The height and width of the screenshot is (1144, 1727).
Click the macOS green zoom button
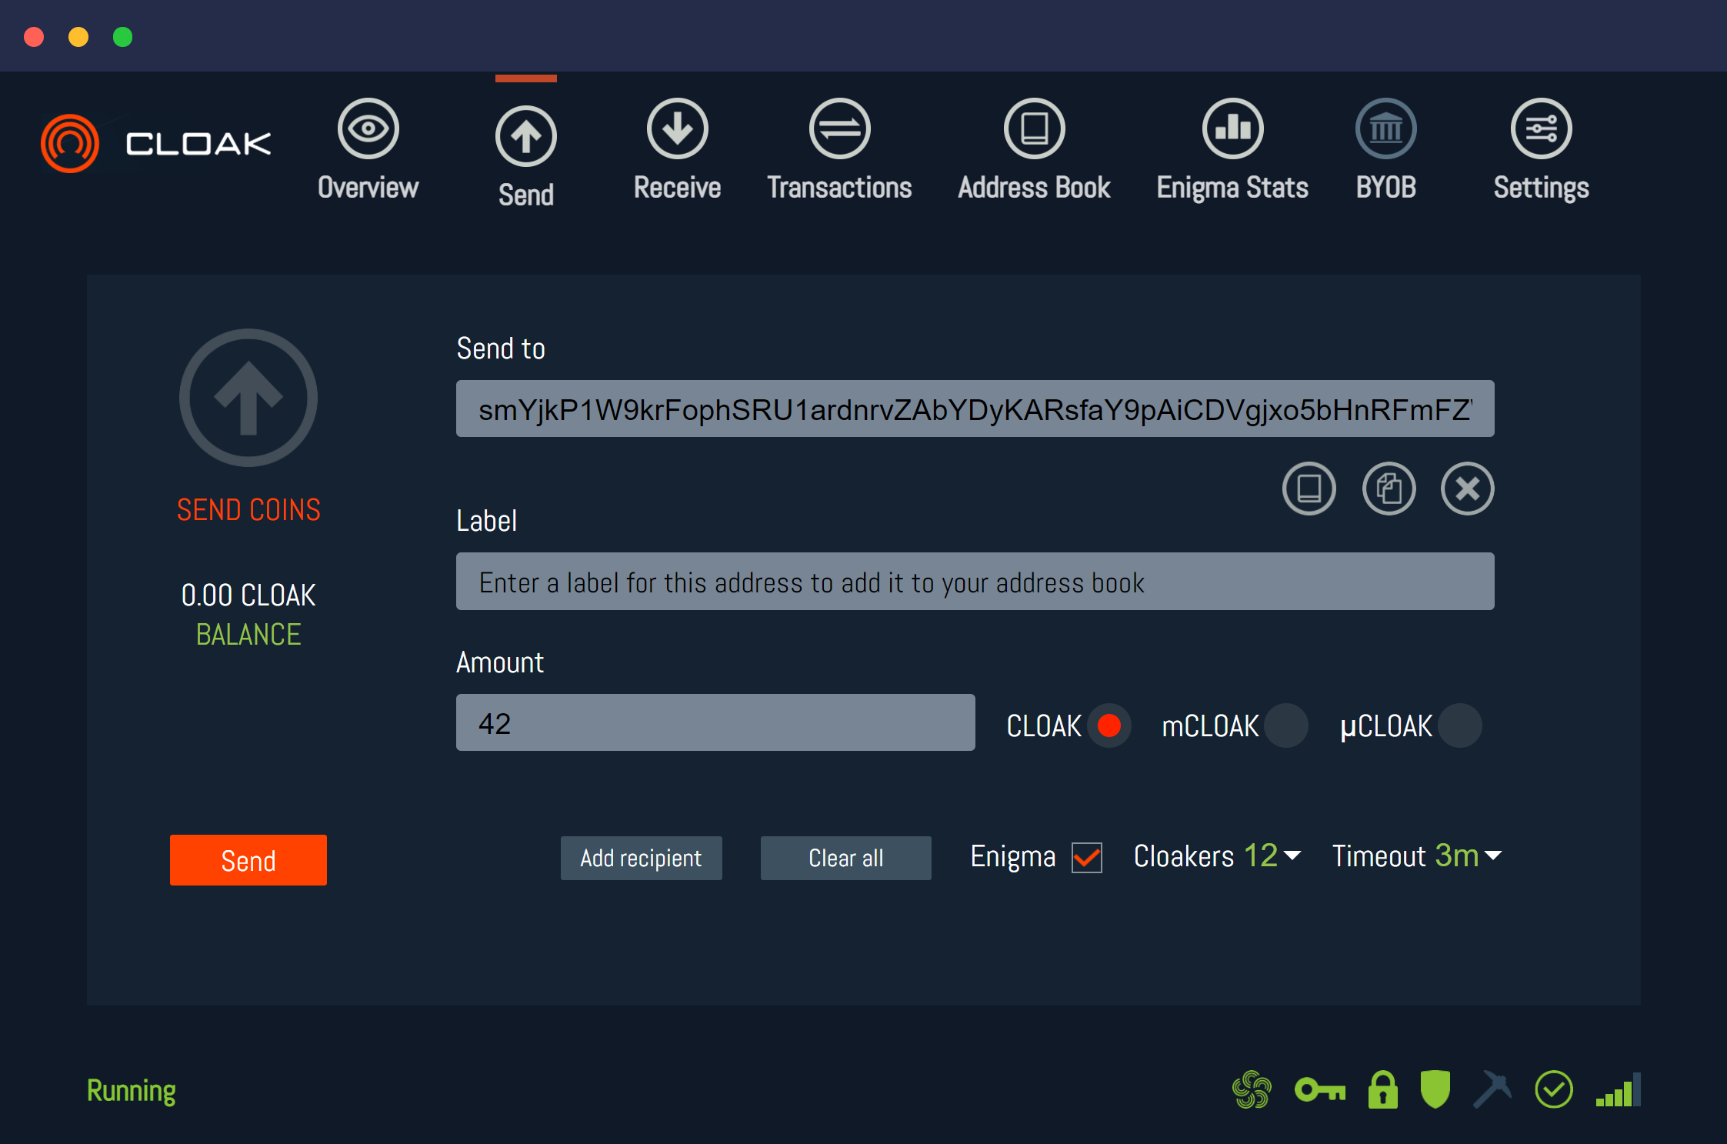pyautogui.click(x=123, y=37)
